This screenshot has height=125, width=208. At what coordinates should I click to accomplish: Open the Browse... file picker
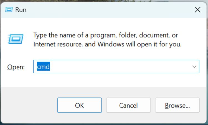click(177, 105)
